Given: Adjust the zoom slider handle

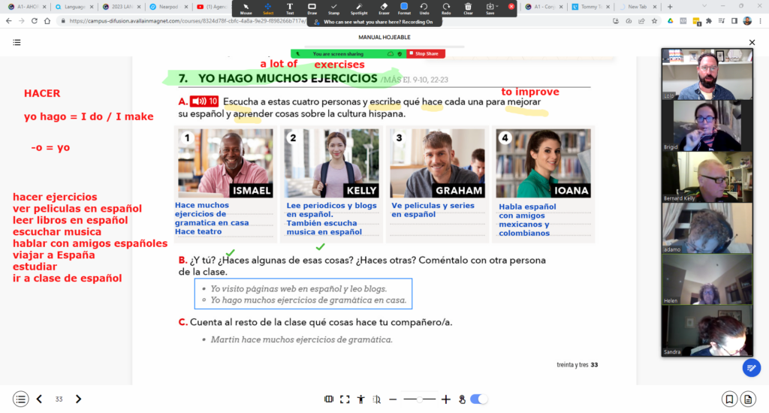Looking at the screenshot, I should click(420, 399).
